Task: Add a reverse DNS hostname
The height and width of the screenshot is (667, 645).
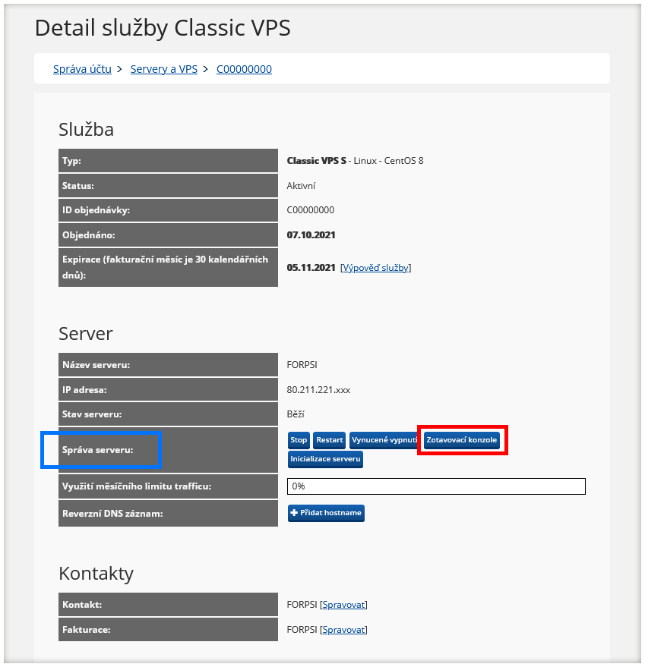Action: [x=327, y=513]
